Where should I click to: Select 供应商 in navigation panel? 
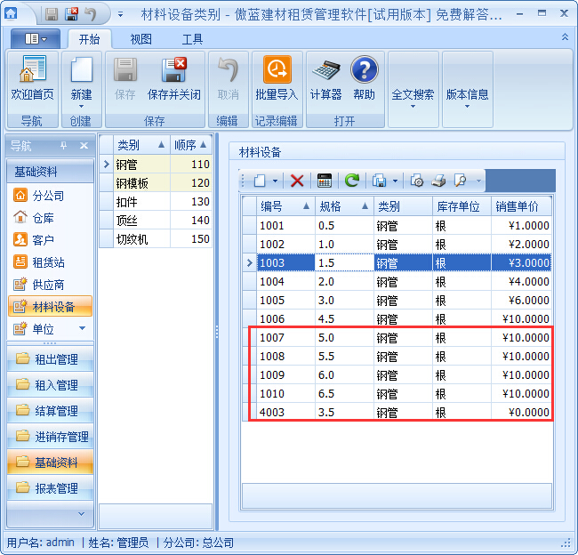click(49, 285)
